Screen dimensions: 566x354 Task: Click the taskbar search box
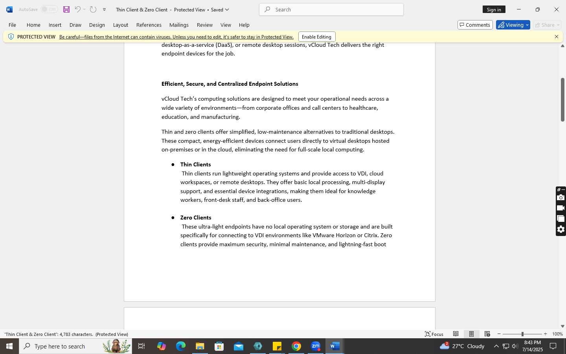pos(75,346)
